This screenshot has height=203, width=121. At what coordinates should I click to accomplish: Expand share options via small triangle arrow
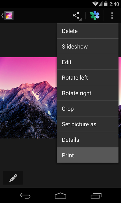pyautogui.click(x=81, y=19)
